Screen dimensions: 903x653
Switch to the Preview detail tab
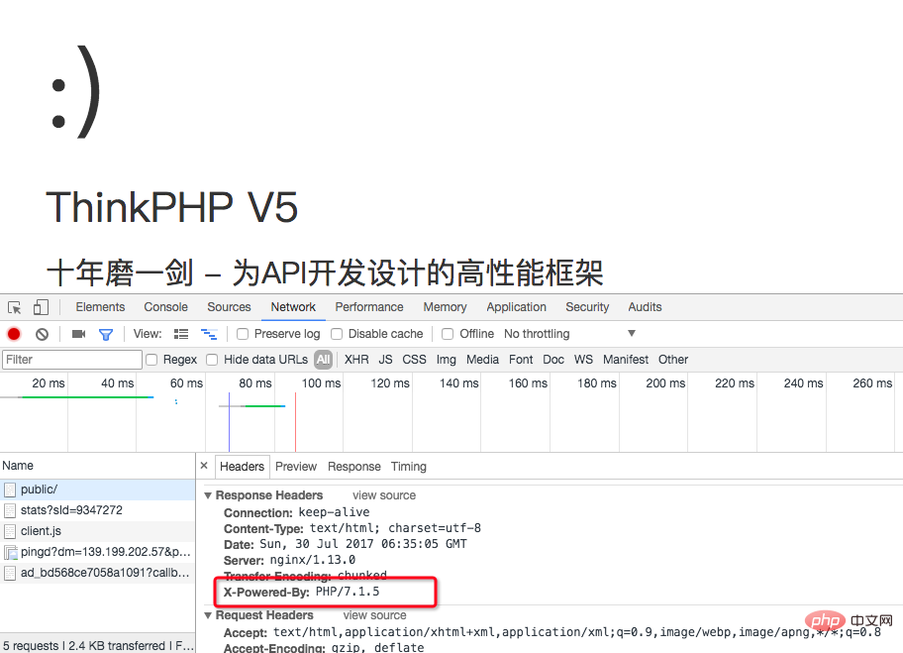click(296, 467)
